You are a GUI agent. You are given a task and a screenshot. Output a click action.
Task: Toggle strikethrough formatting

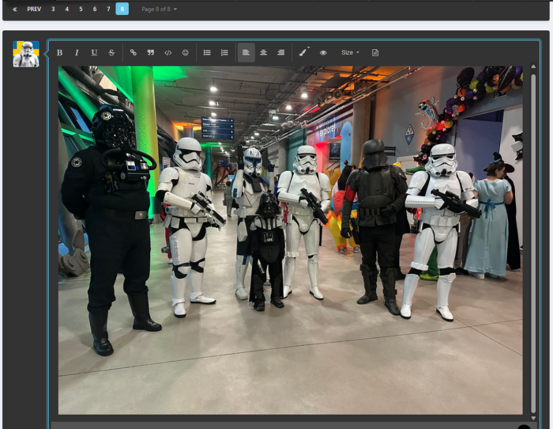click(x=112, y=53)
